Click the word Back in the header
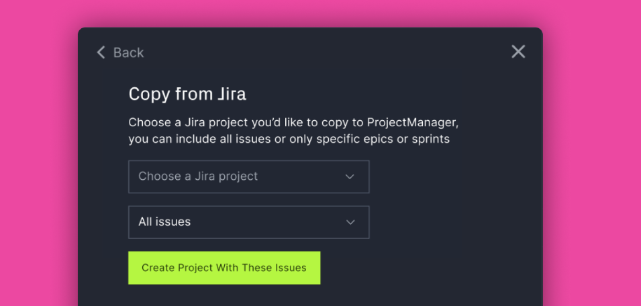 (x=128, y=53)
